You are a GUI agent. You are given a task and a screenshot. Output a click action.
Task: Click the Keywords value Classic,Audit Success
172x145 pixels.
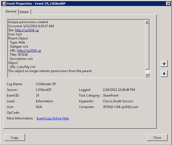[x=118, y=101]
